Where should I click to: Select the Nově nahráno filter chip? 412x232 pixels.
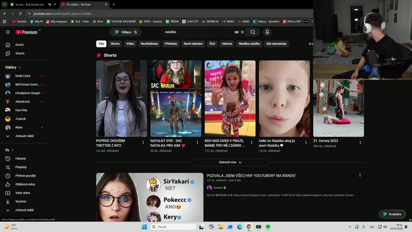193,43
